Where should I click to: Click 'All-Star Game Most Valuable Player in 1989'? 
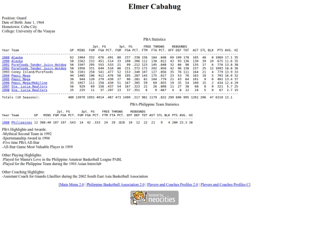(38, 147)
